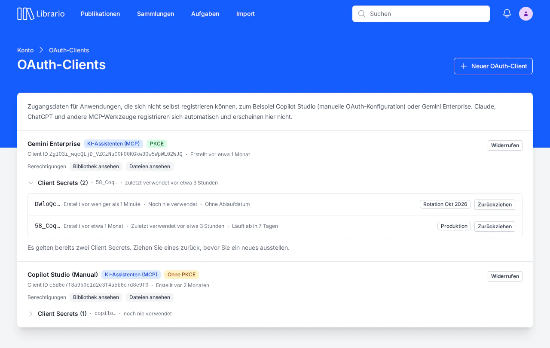
Task: Click the Läuft ab in 7 Tagen text
Action: (255, 226)
